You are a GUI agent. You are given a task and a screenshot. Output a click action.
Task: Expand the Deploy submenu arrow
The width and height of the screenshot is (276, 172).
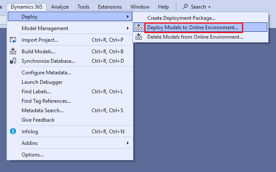[x=127, y=17]
